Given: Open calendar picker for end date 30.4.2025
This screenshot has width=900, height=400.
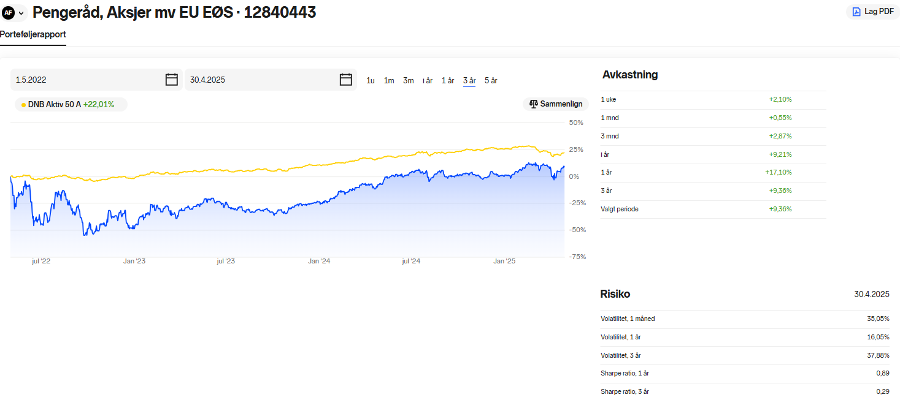Looking at the screenshot, I should 346,80.
